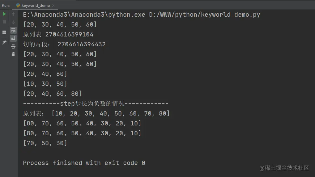The width and height of the screenshot is (315, 177).
Task: Toggle Scroll to end of output icon
Action: pos(13,38)
